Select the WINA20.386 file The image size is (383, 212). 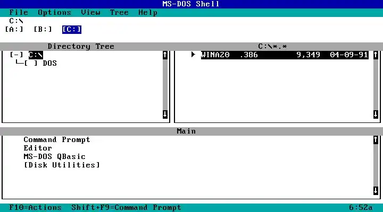pyautogui.click(x=285, y=55)
